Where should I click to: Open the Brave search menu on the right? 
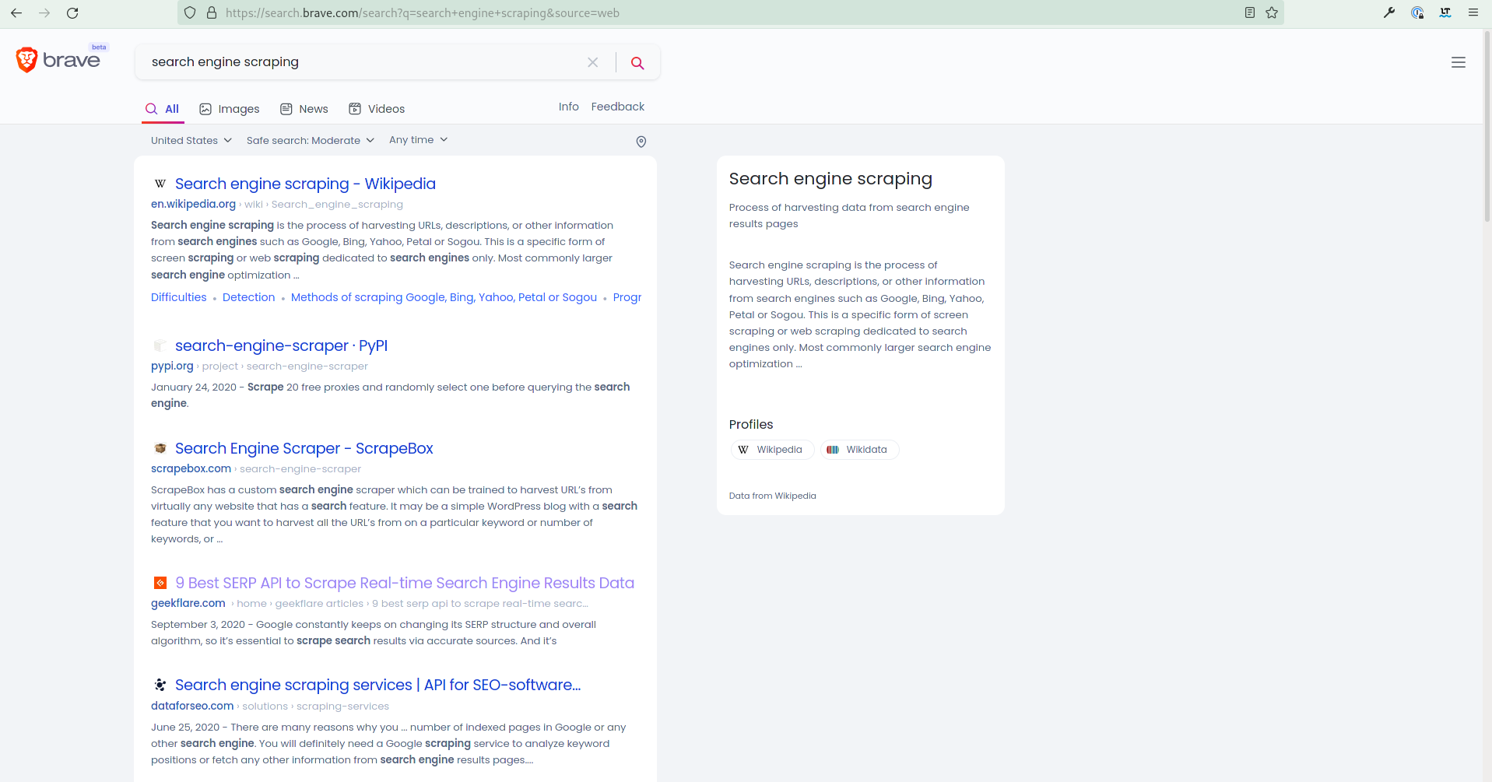point(1459,62)
